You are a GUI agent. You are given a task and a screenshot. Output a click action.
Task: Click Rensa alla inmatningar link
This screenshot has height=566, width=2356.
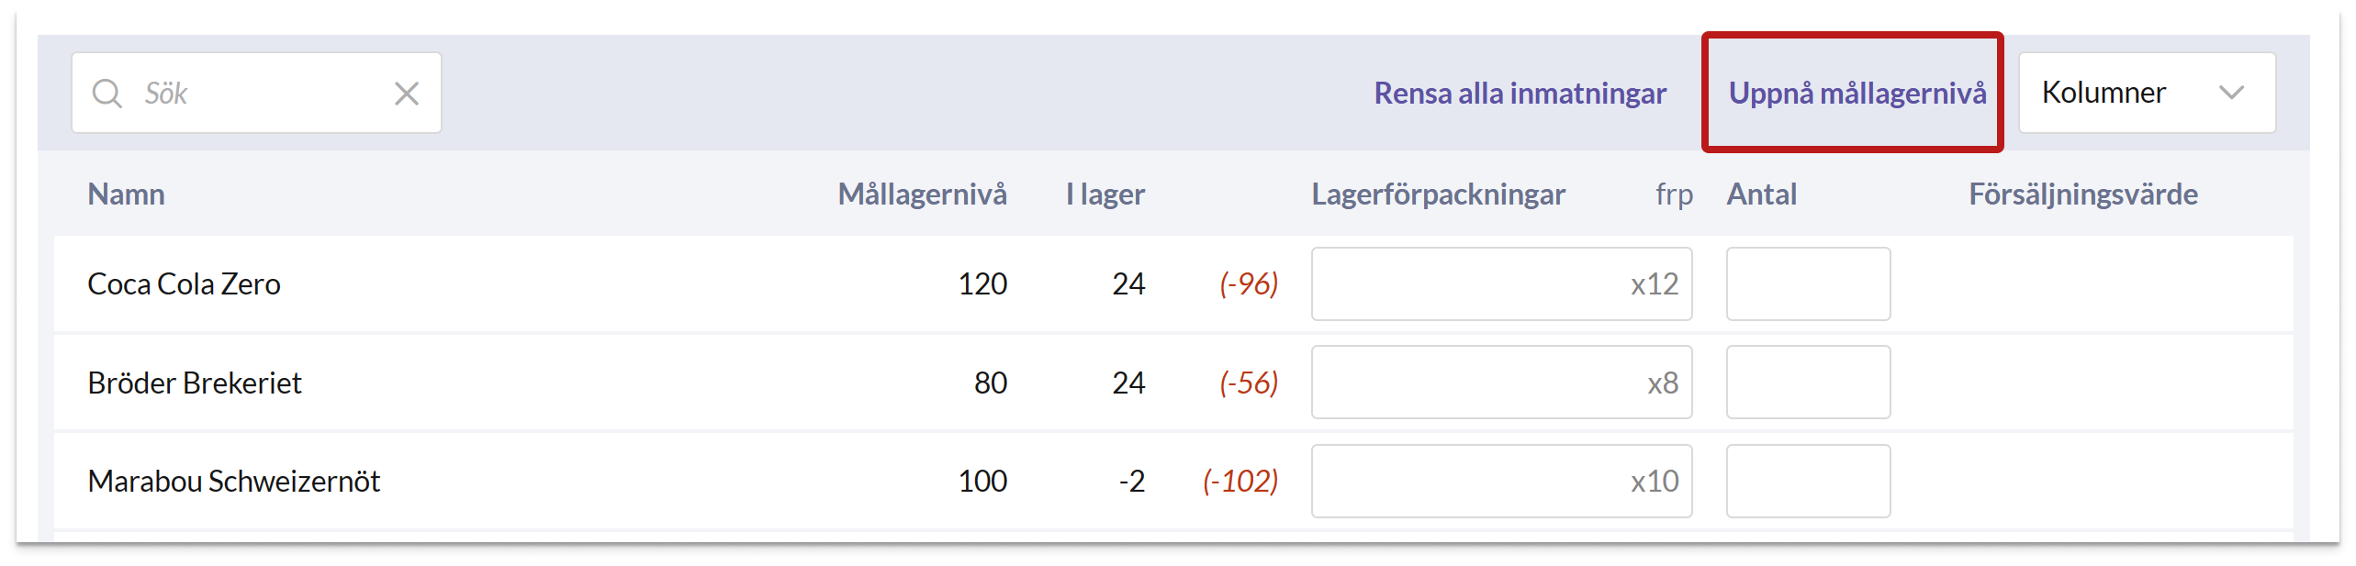[1520, 93]
